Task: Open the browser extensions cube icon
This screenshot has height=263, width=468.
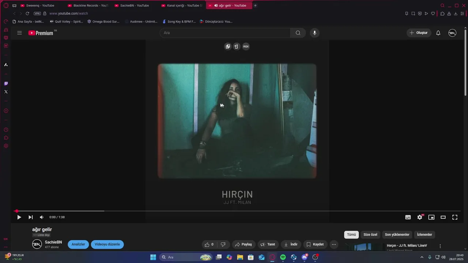Action: [442, 14]
